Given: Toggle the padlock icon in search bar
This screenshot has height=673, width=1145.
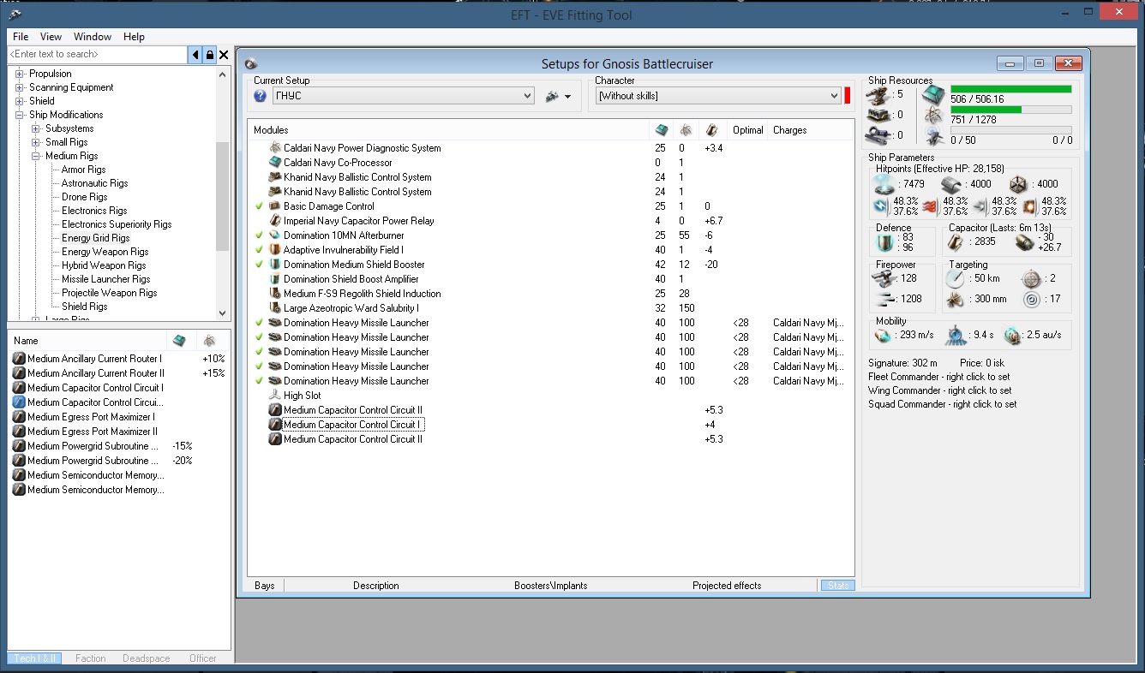Looking at the screenshot, I should 209,55.
